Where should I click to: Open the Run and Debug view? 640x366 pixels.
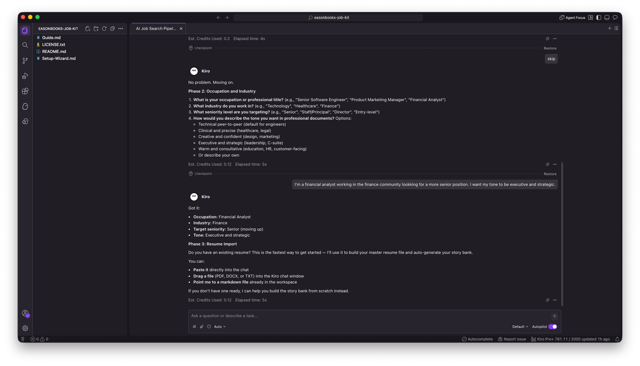25,76
